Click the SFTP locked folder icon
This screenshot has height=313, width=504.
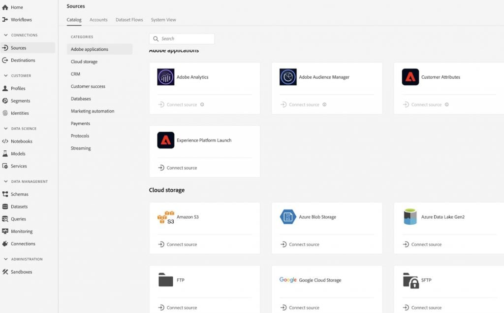[410, 280]
